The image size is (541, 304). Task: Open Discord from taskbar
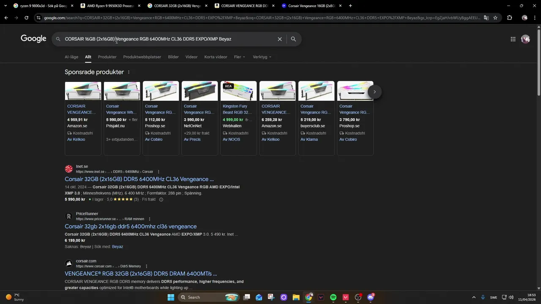pos(371,297)
